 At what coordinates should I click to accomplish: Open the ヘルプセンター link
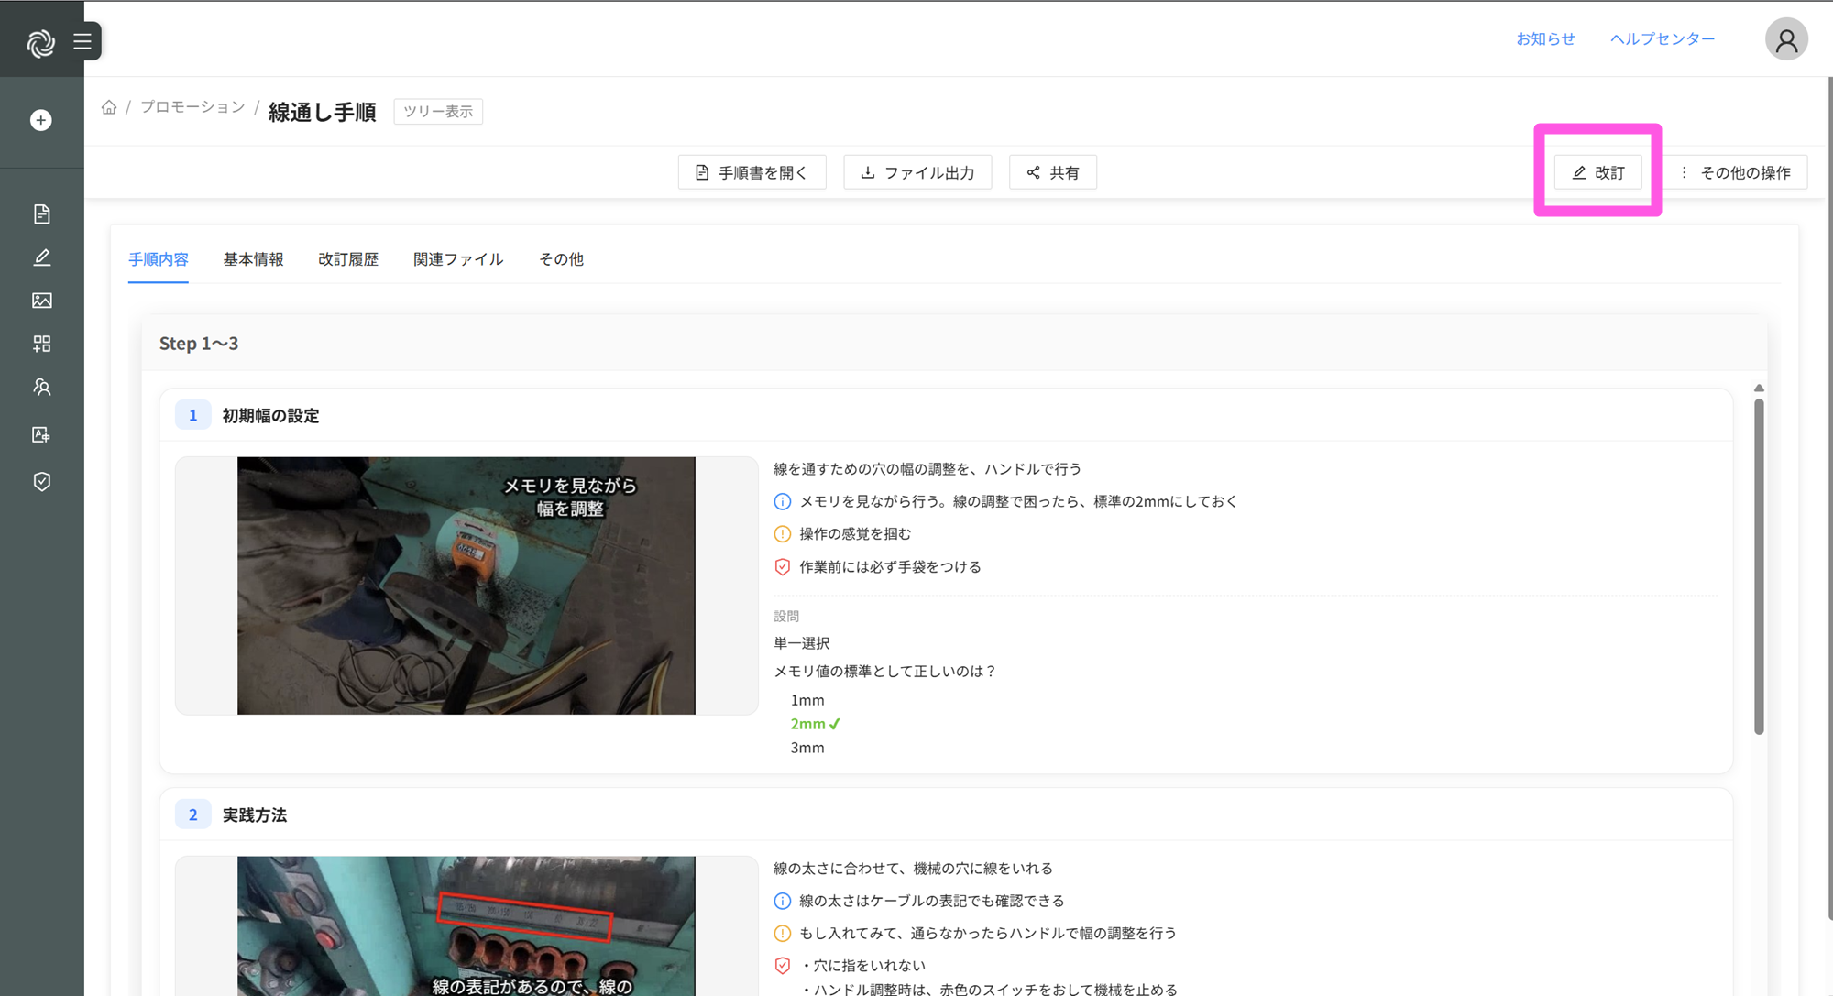tap(1662, 38)
